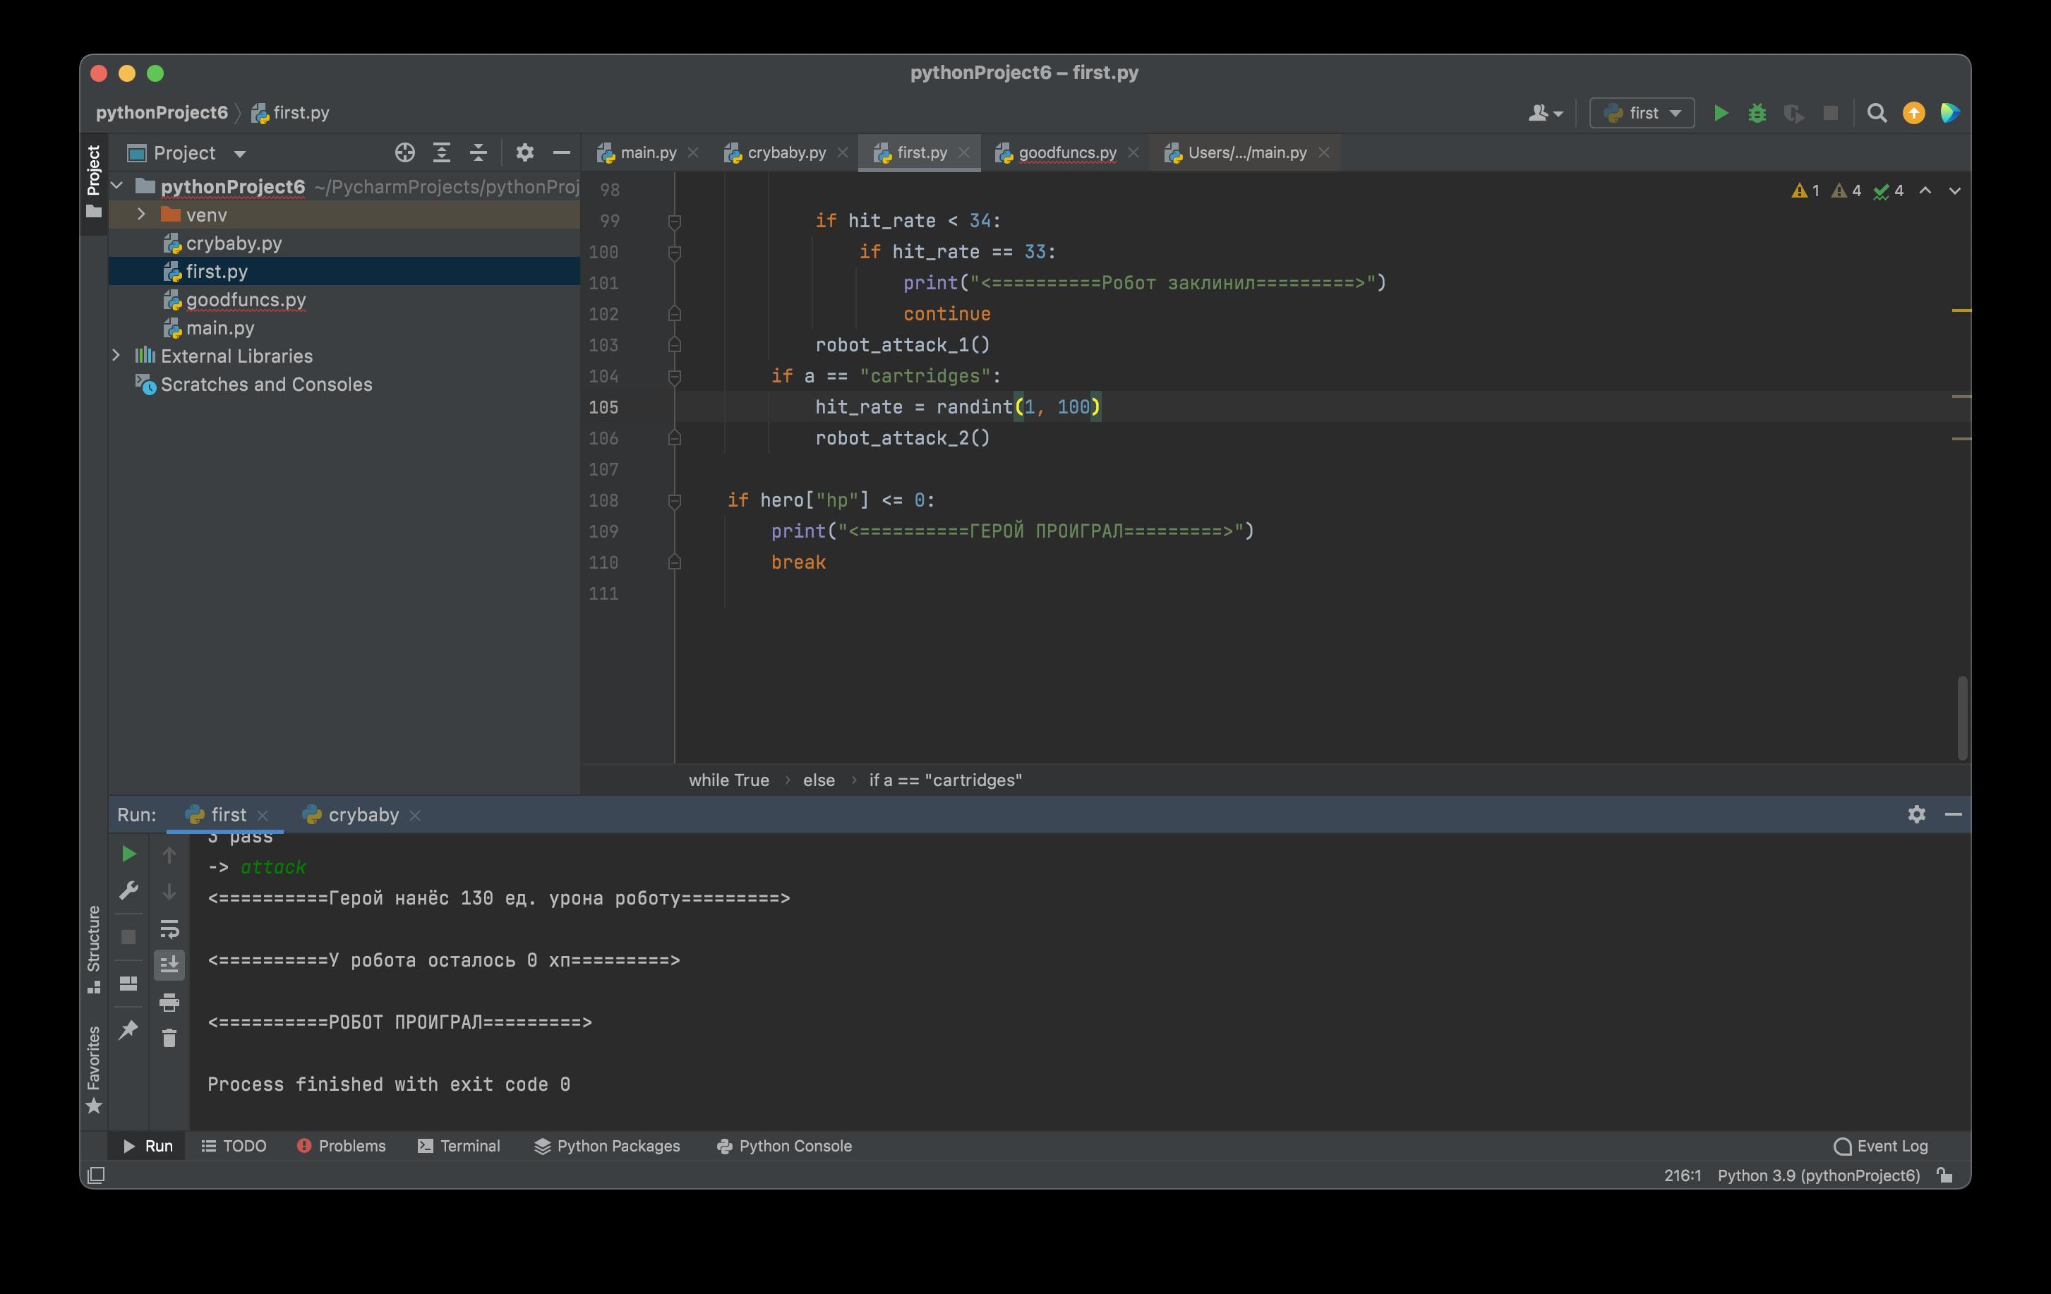Click the Python 3.9 interpreter selector
This screenshot has height=1294, width=2051.
(1819, 1175)
